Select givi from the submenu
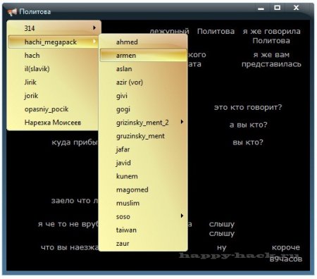 click(x=143, y=96)
